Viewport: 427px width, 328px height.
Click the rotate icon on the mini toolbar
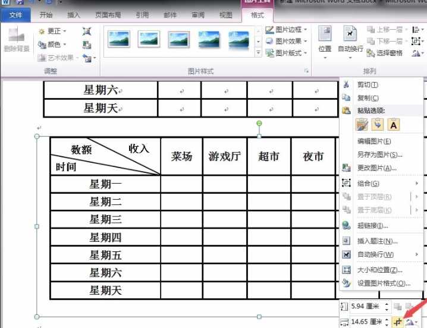click(410, 322)
